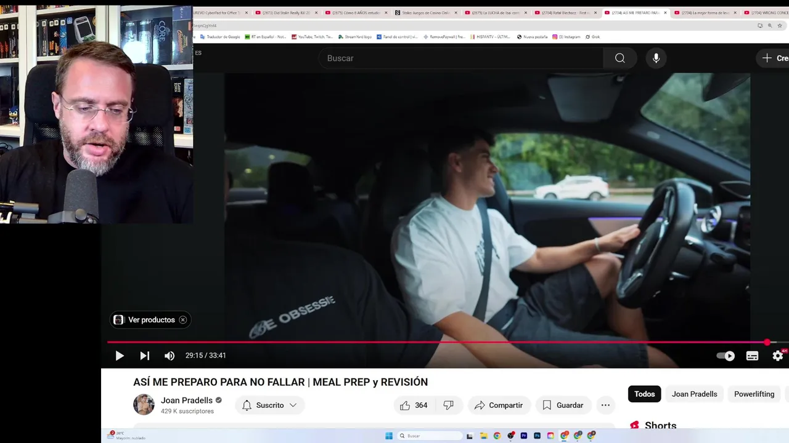
Task: Open HISPANTV bookmark
Action: click(490, 37)
